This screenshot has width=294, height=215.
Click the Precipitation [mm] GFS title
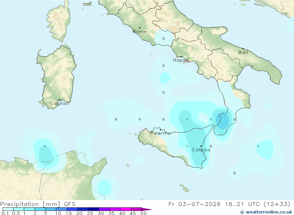tap(38, 204)
